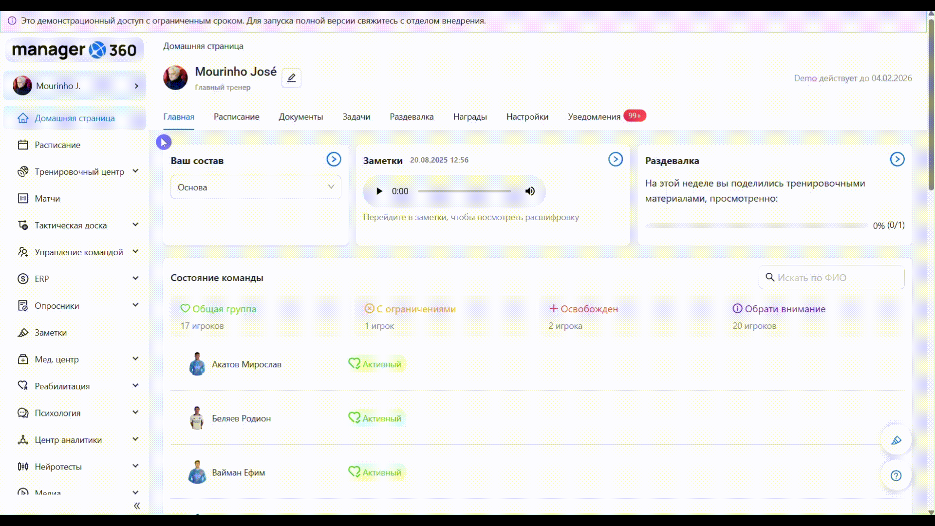Screen dimensions: 935x526
Task: Expand the Тренировочный центр menu
Action: [x=79, y=172]
